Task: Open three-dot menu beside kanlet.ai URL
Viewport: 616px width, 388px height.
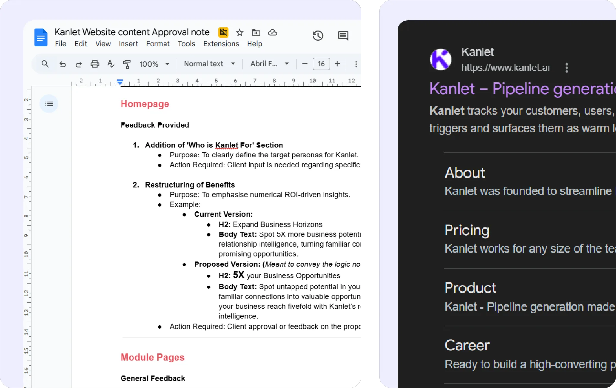Action: [566, 68]
